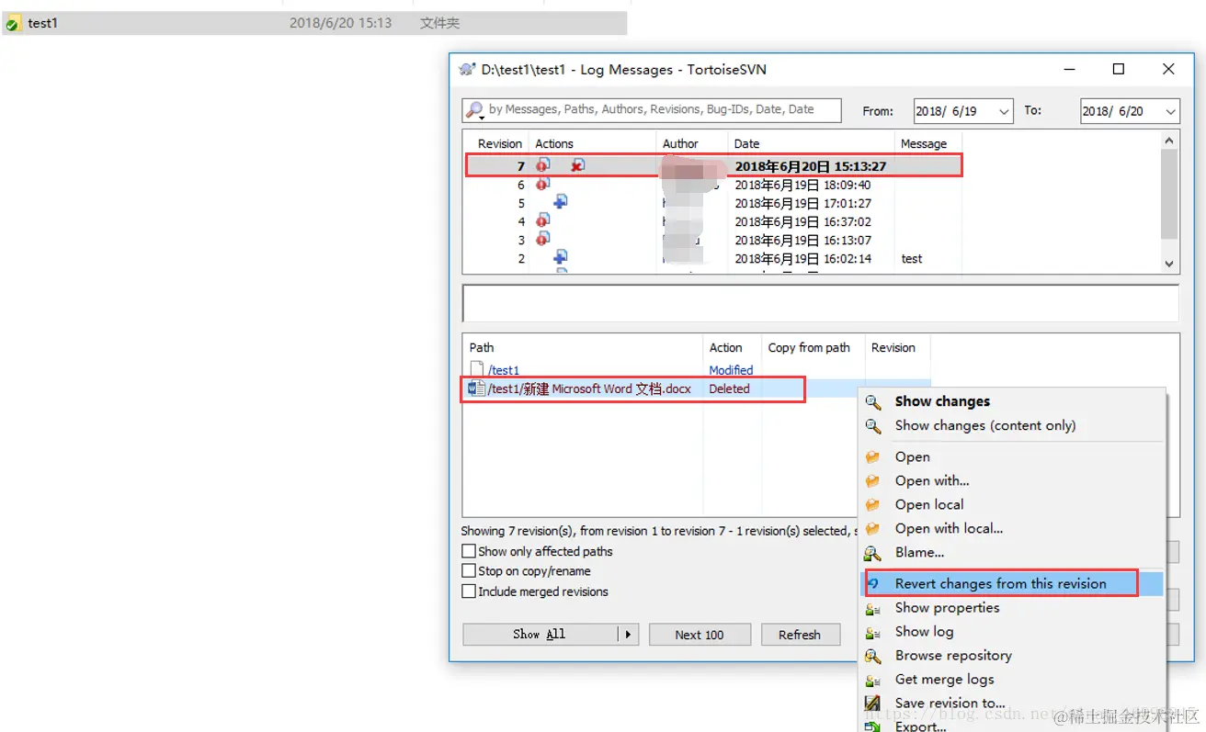Image resolution: width=1206 pixels, height=732 pixels.
Task: Click the Blame... entry icon
Action: pos(873,553)
